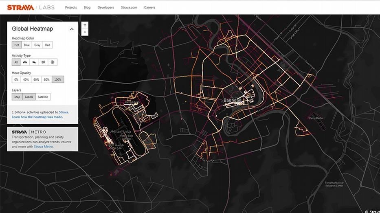
Task: Switch to the Satellite layer
Action: tap(43, 97)
